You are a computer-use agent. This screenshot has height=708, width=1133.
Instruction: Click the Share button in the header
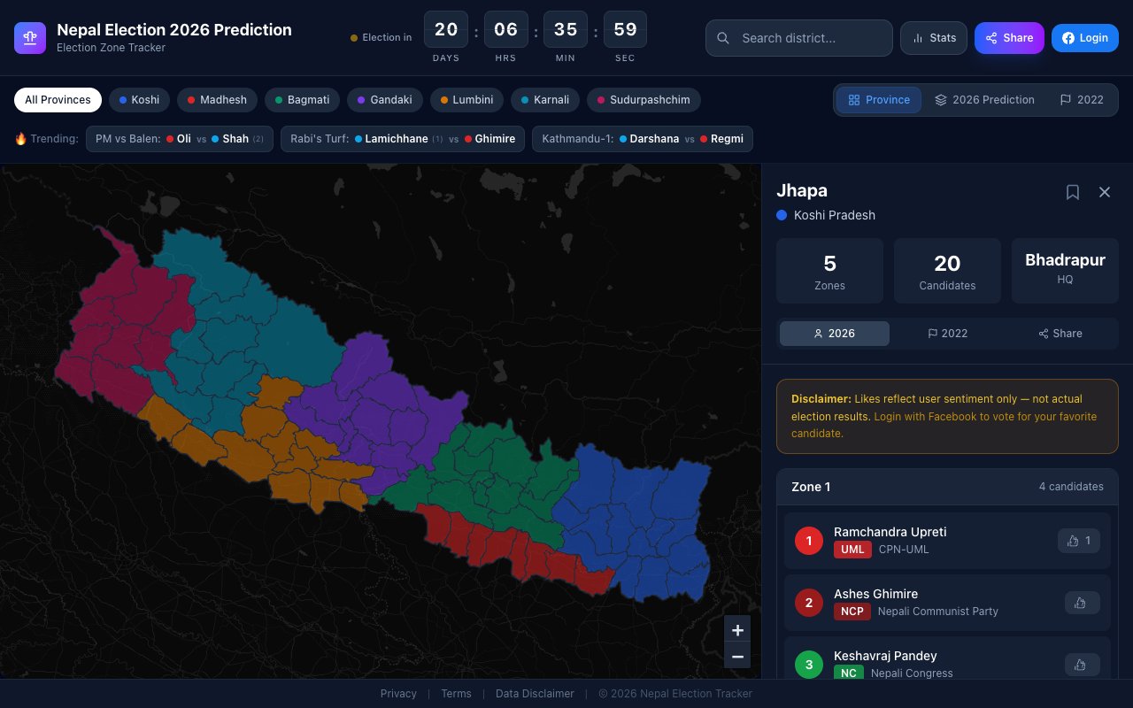click(1009, 37)
